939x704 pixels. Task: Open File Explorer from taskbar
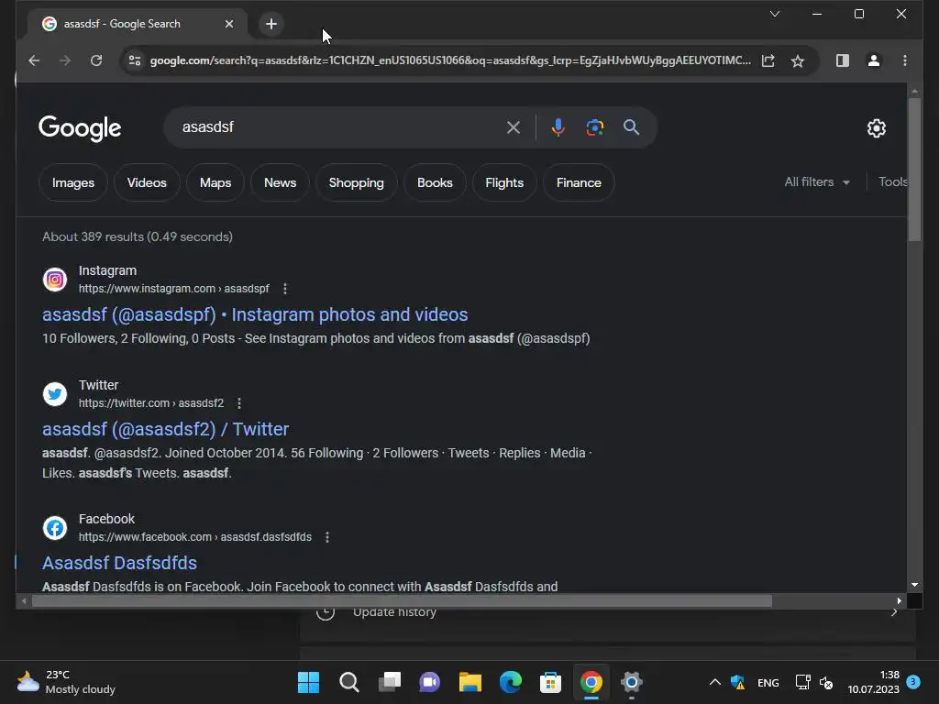470,682
